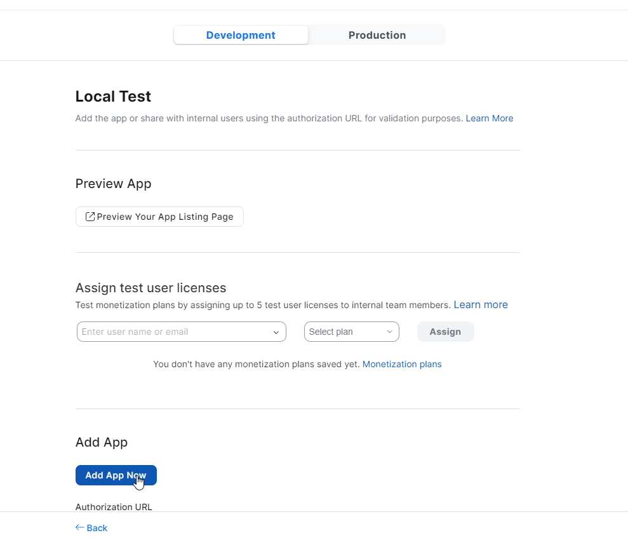628x540 pixels.
Task: Click the Select plan chevron arrow
Action: (390, 332)
